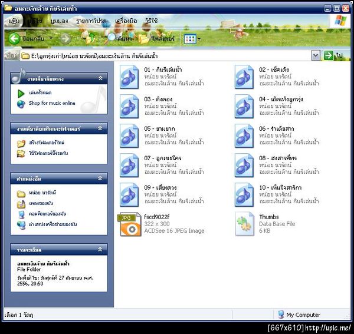Open the address bar dropdown list
The image size is (354, 334).
click(x=316, y=55)
